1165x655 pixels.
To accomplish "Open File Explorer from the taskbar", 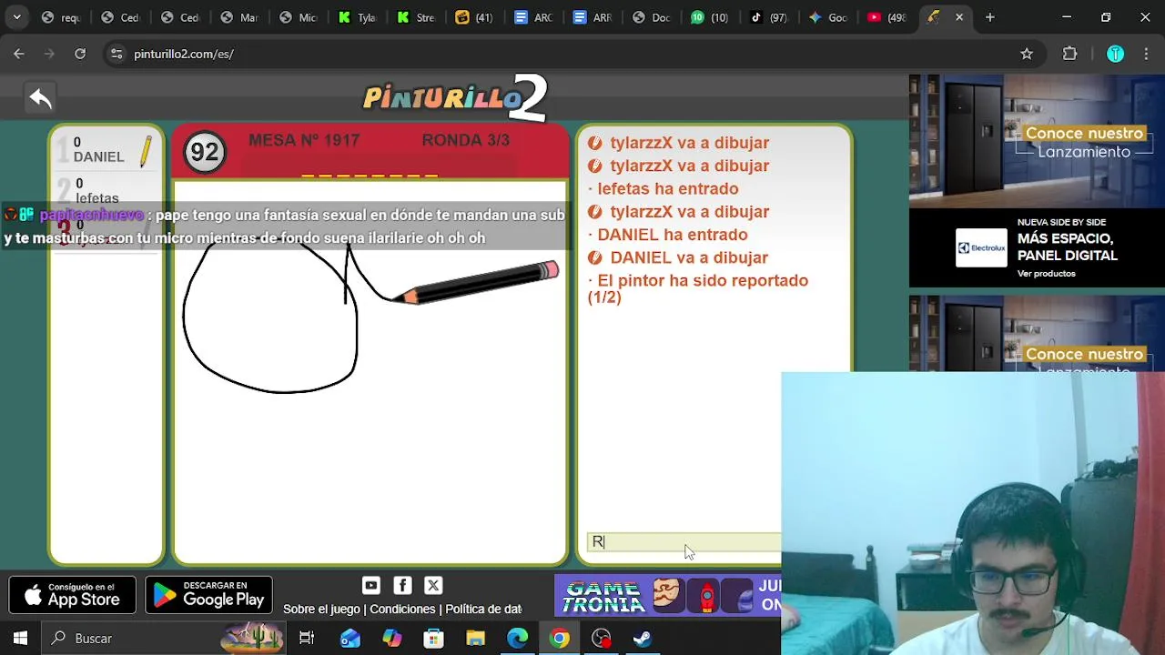I will point(476,638).
